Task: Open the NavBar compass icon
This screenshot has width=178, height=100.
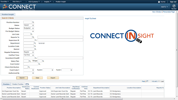Action: click(x=174, y=6)
